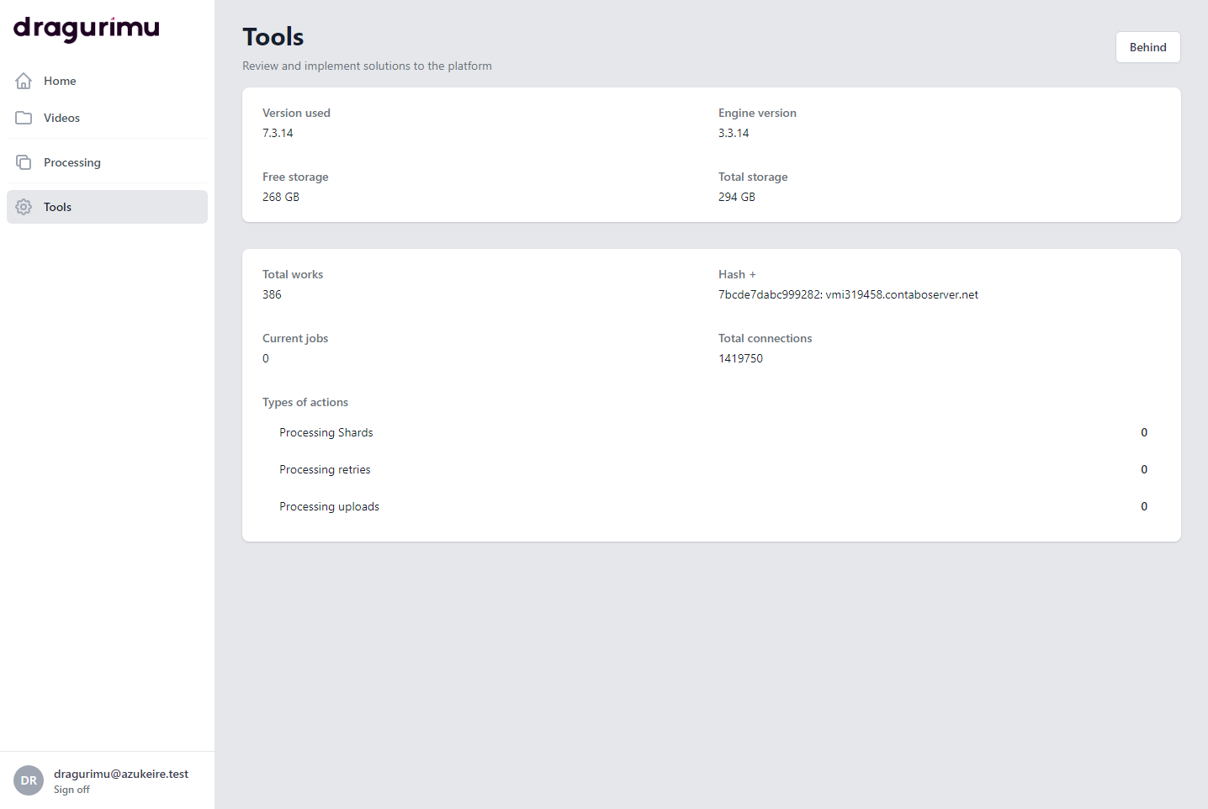Navigate to the Processing section
The image size is (1208, 809).
[x=72, y=162]
